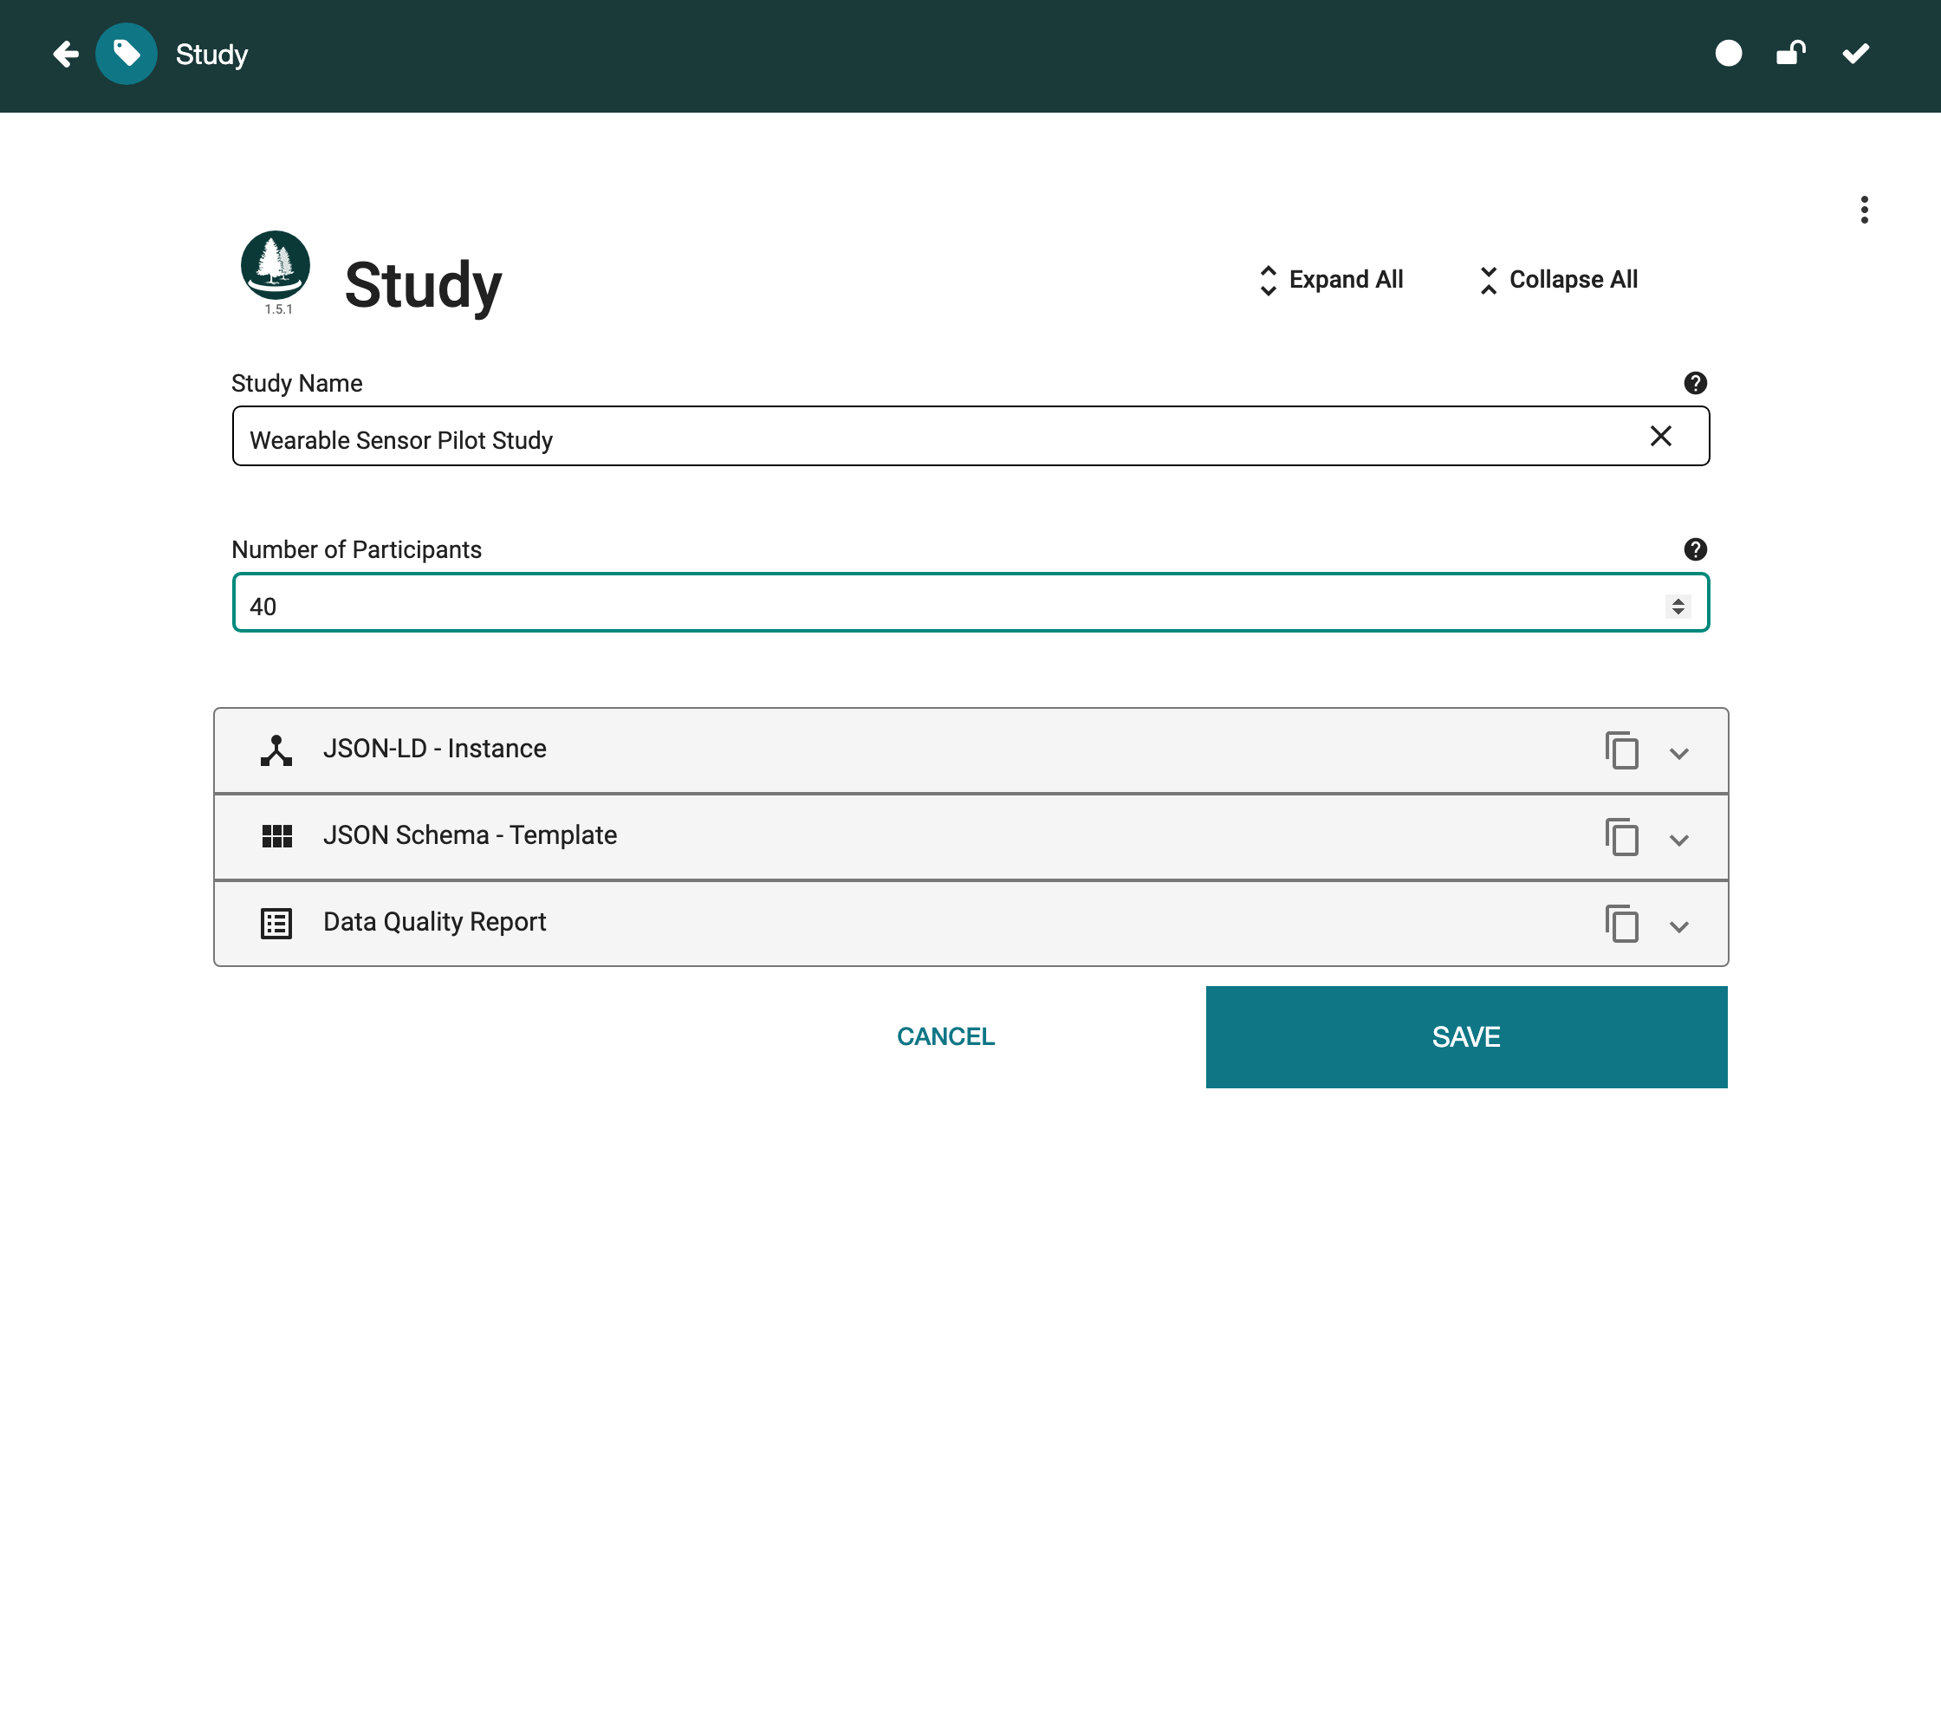This screenshot has height=1733, width=1941.
Task: Click the white circle status icon
Action: 1729,54
